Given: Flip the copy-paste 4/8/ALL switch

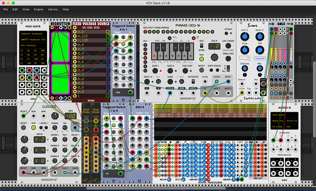Looking at the screenshot, I should point(228,68).
